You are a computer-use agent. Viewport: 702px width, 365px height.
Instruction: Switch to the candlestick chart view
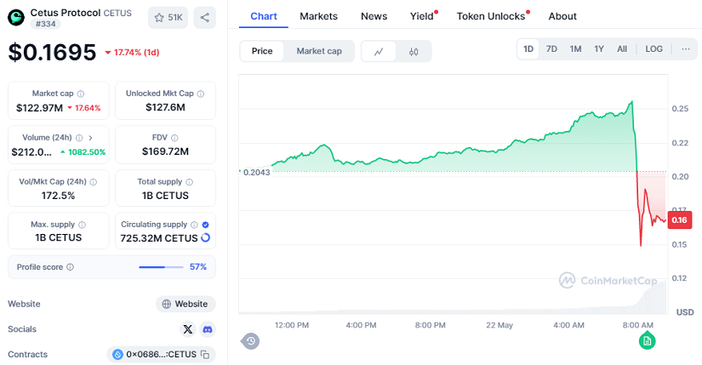click(x=414, y=51)
